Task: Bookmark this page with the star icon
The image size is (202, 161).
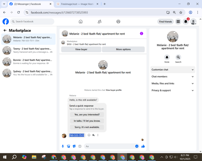Action: point(181,12)
